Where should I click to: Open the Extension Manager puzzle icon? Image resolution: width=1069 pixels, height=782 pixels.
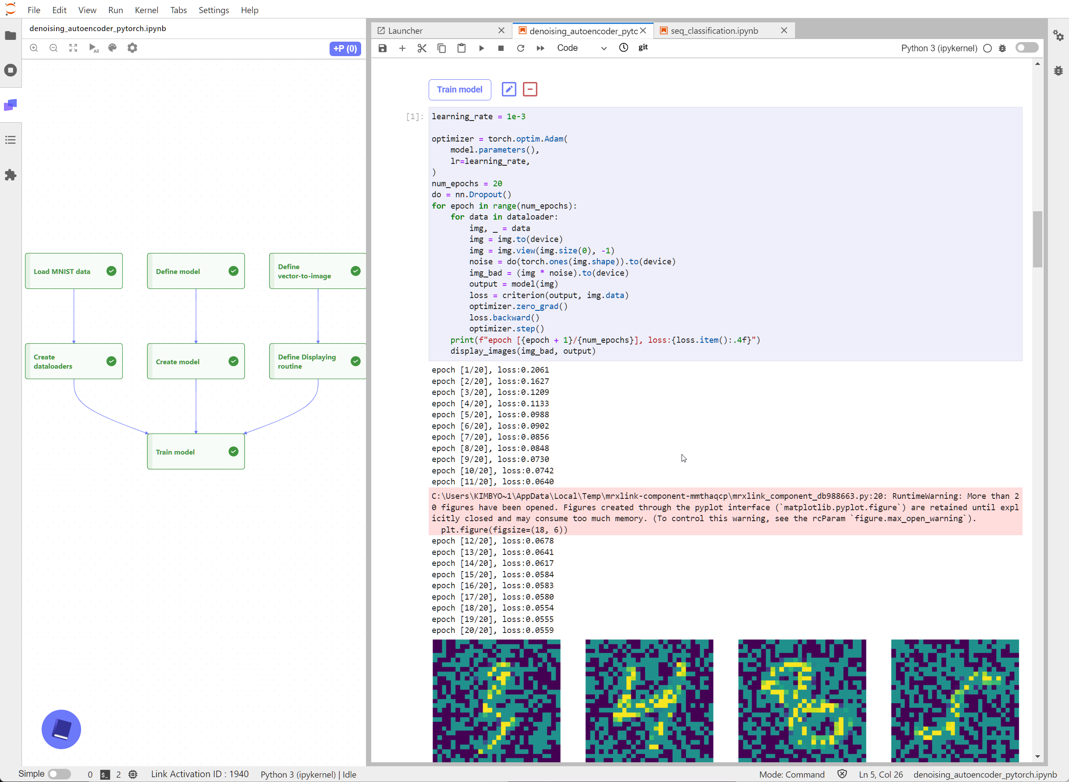pos(11,175)
